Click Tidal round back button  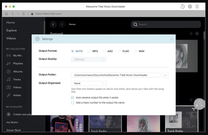tap(53, 24)
